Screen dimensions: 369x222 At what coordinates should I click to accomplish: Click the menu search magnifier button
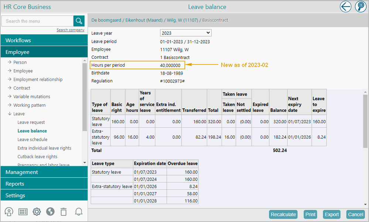pyautogui.click(x=79, y=21)
